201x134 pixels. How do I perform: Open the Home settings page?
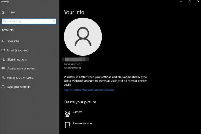(x=11, y=12)
